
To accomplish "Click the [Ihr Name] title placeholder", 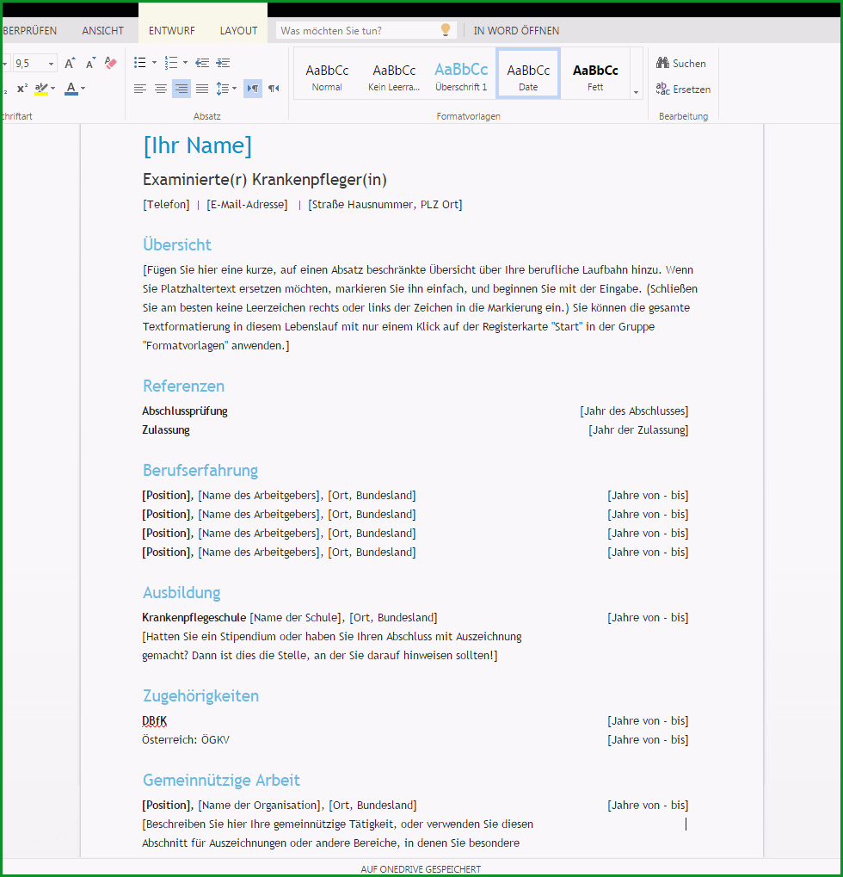I will (197, 145).
